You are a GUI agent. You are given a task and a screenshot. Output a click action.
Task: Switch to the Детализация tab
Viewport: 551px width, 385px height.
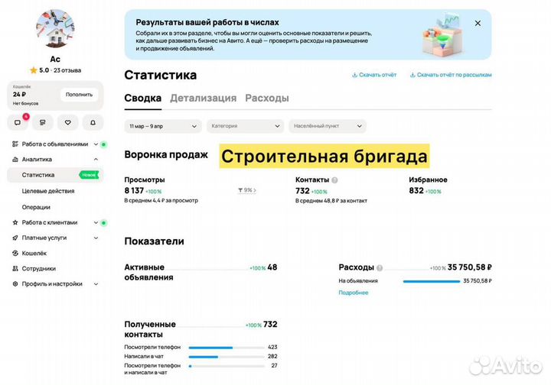203,99
